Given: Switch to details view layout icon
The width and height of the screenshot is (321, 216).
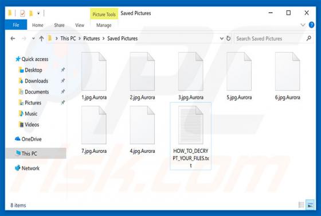Looking at the screenshot, I should [x=301, y=205].
